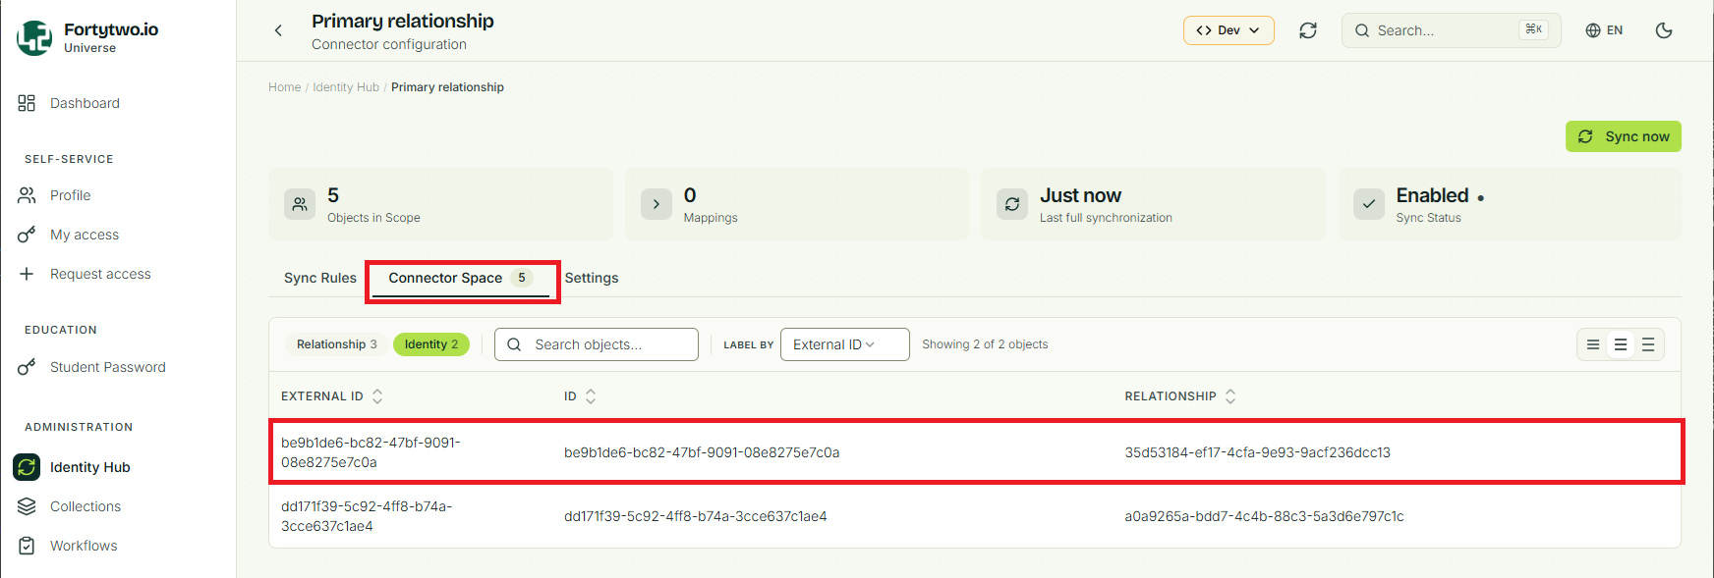Click the My access key icon
The width and height of the screenshot is (1714, 578).
coord(27,235)
